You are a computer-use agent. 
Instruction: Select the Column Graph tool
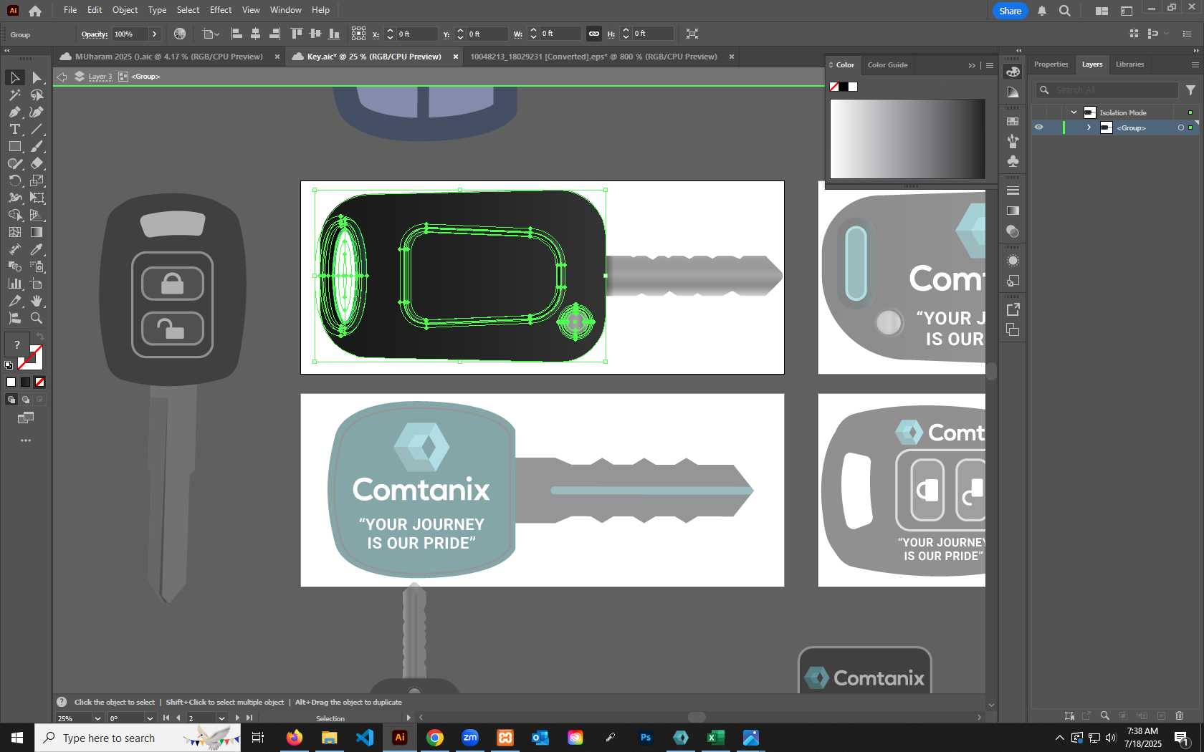14,284
